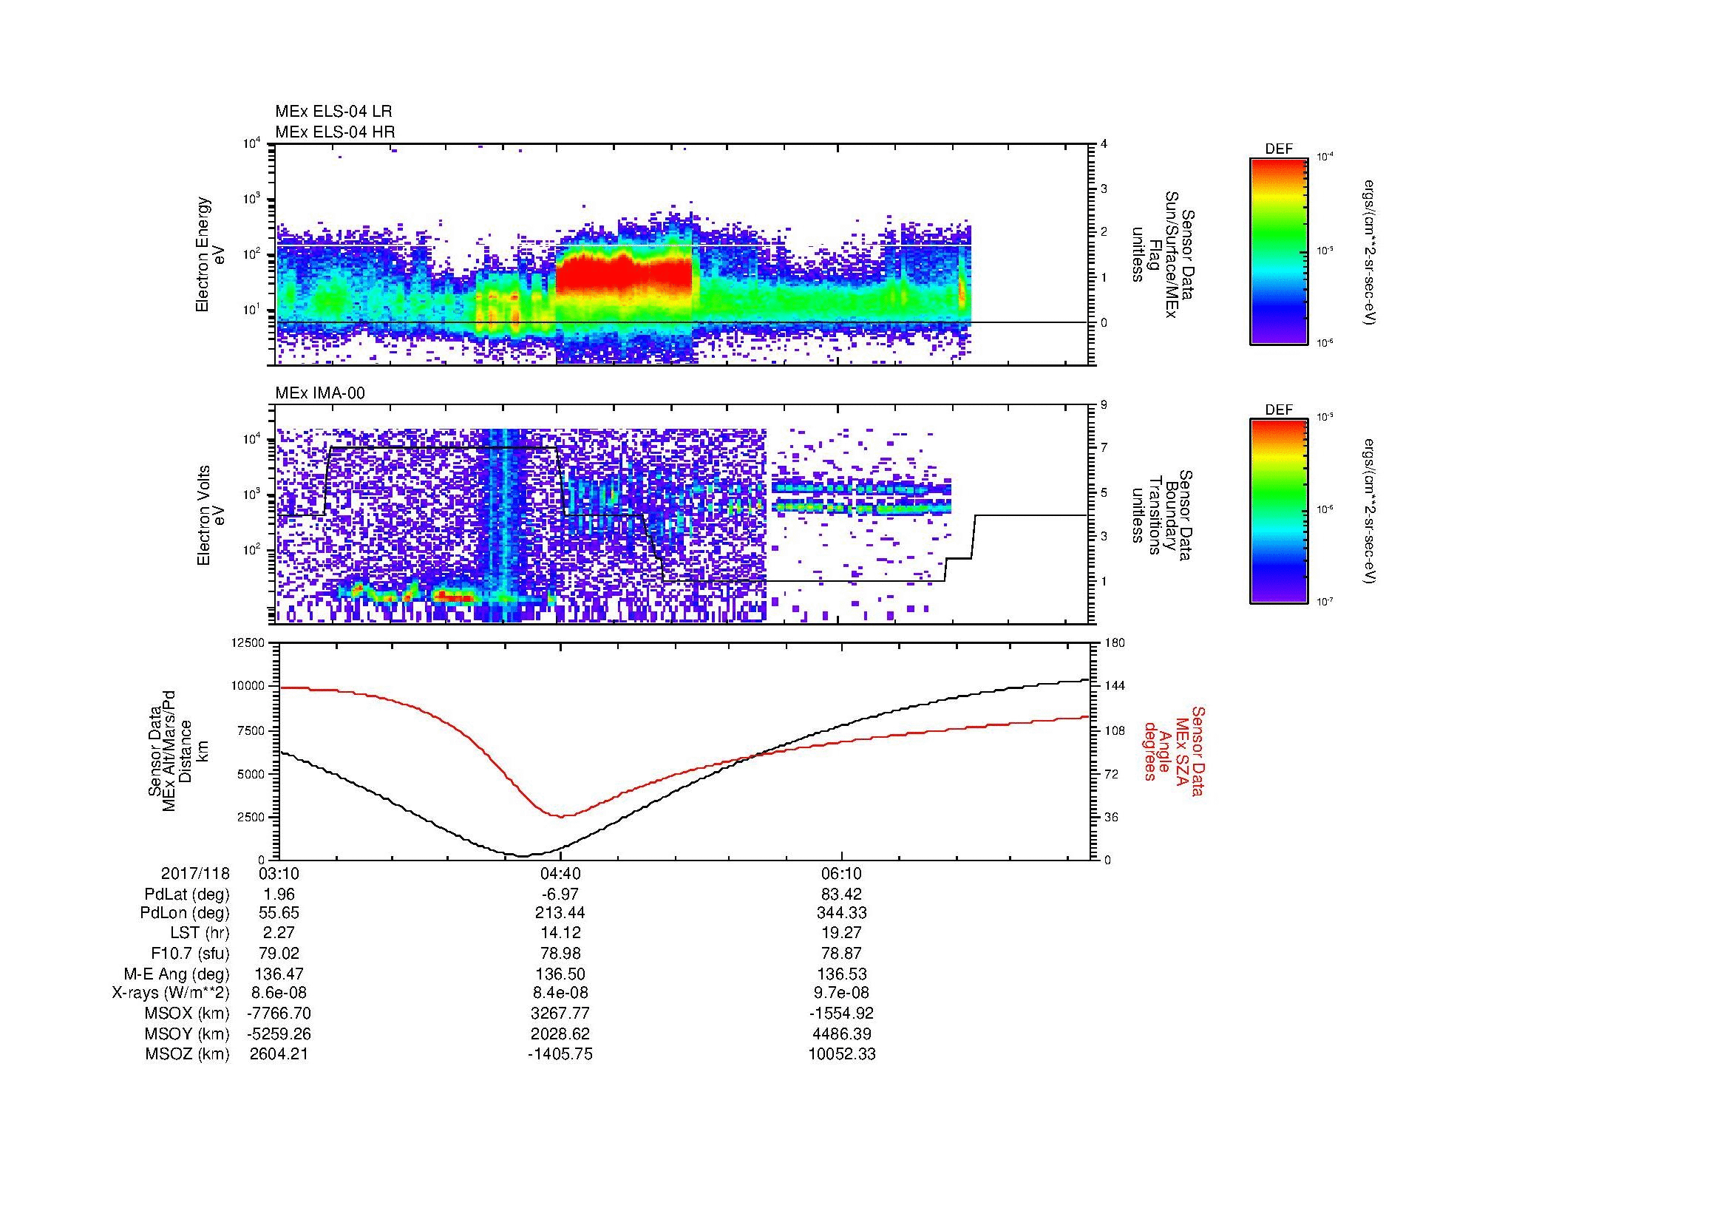Click the F10.7 value 79.02

point(279,954)
